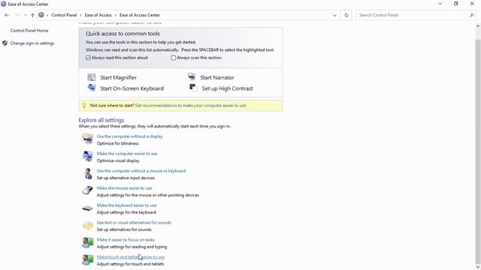
Task: Click the lightbulb icon in the yellow tip bar
Action: pyautogui.click(x=83, y=106)
